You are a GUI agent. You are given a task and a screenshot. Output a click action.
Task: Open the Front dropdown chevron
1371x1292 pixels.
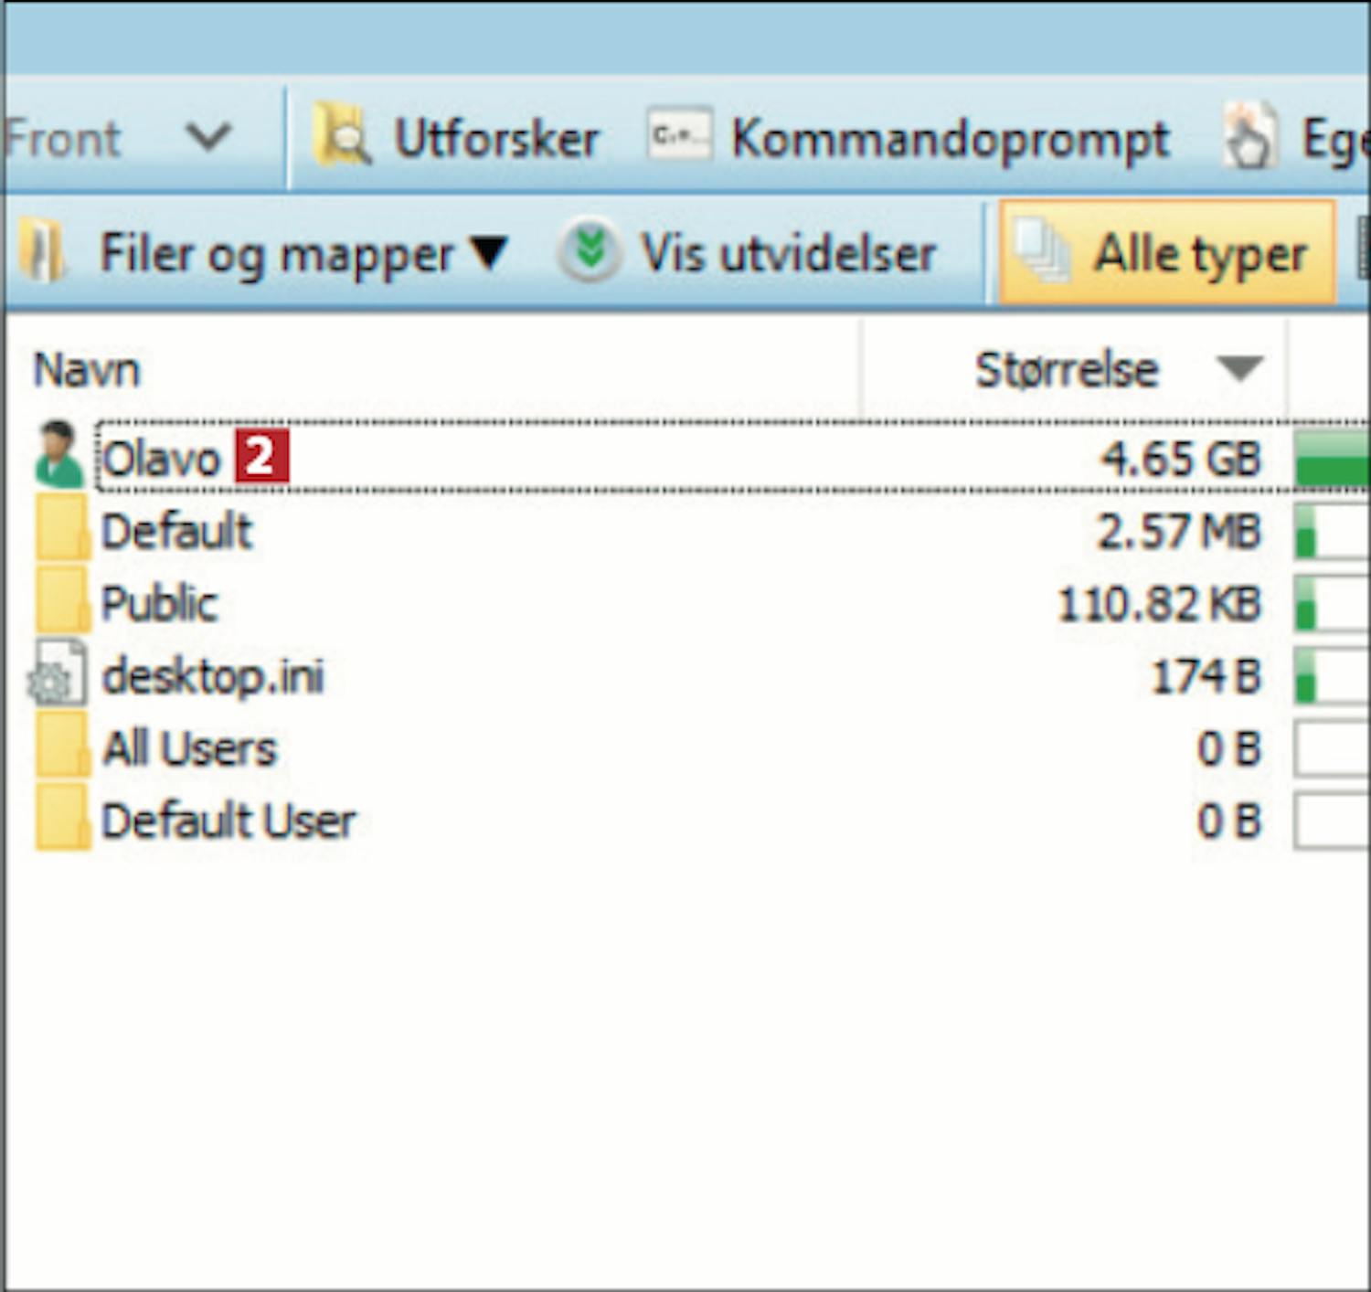pos(208,138)
